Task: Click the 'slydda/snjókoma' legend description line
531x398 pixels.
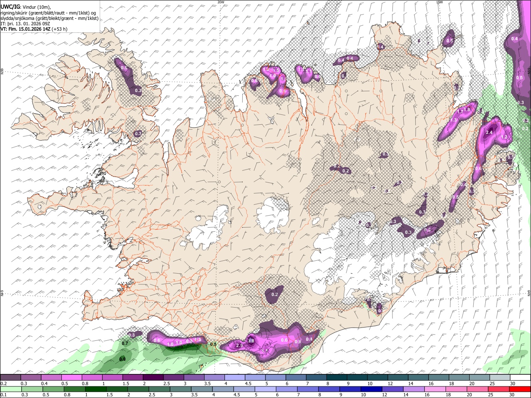Action: click(49, 18)
